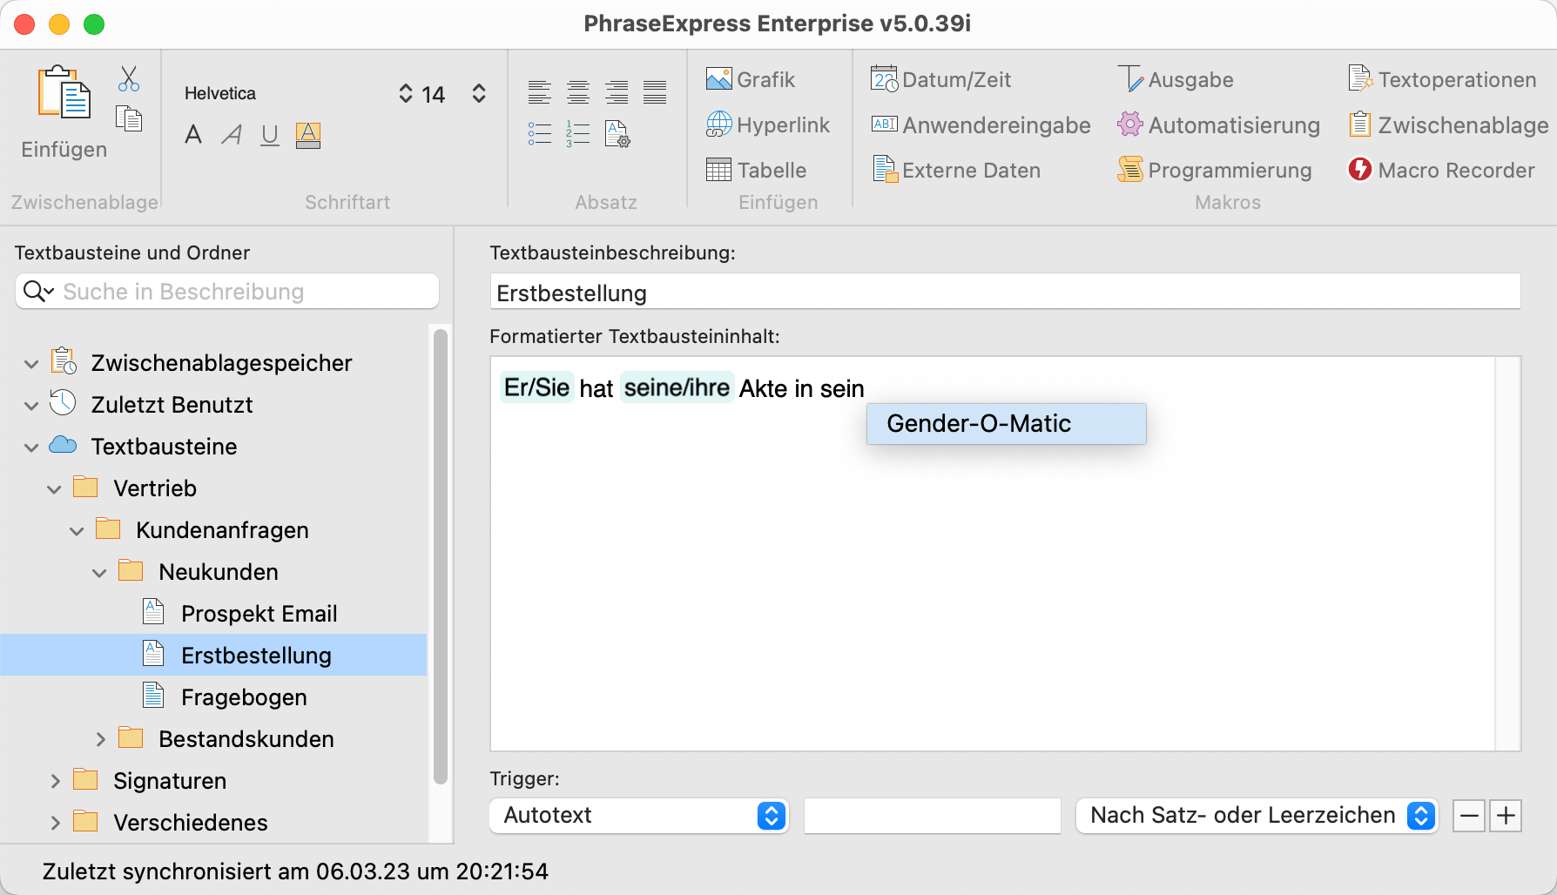Open paragraph settings document-gear icon

point(617,134)
